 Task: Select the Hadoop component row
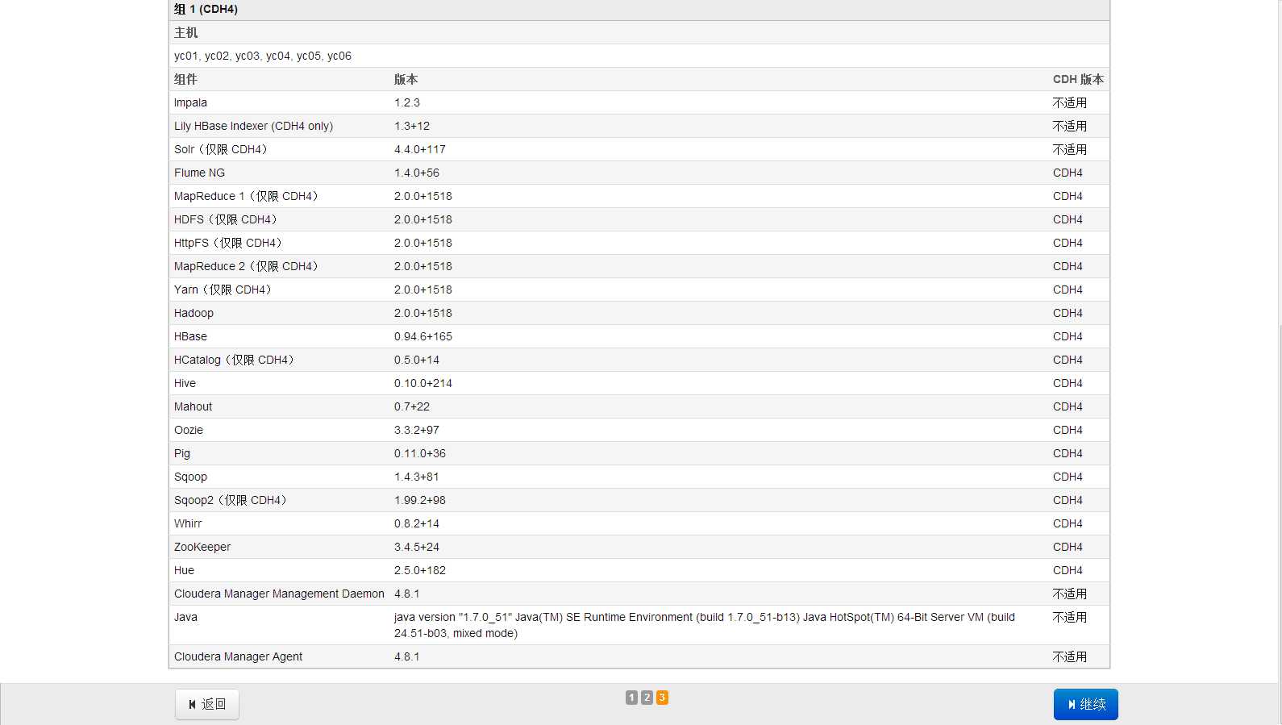pos(639,313)
